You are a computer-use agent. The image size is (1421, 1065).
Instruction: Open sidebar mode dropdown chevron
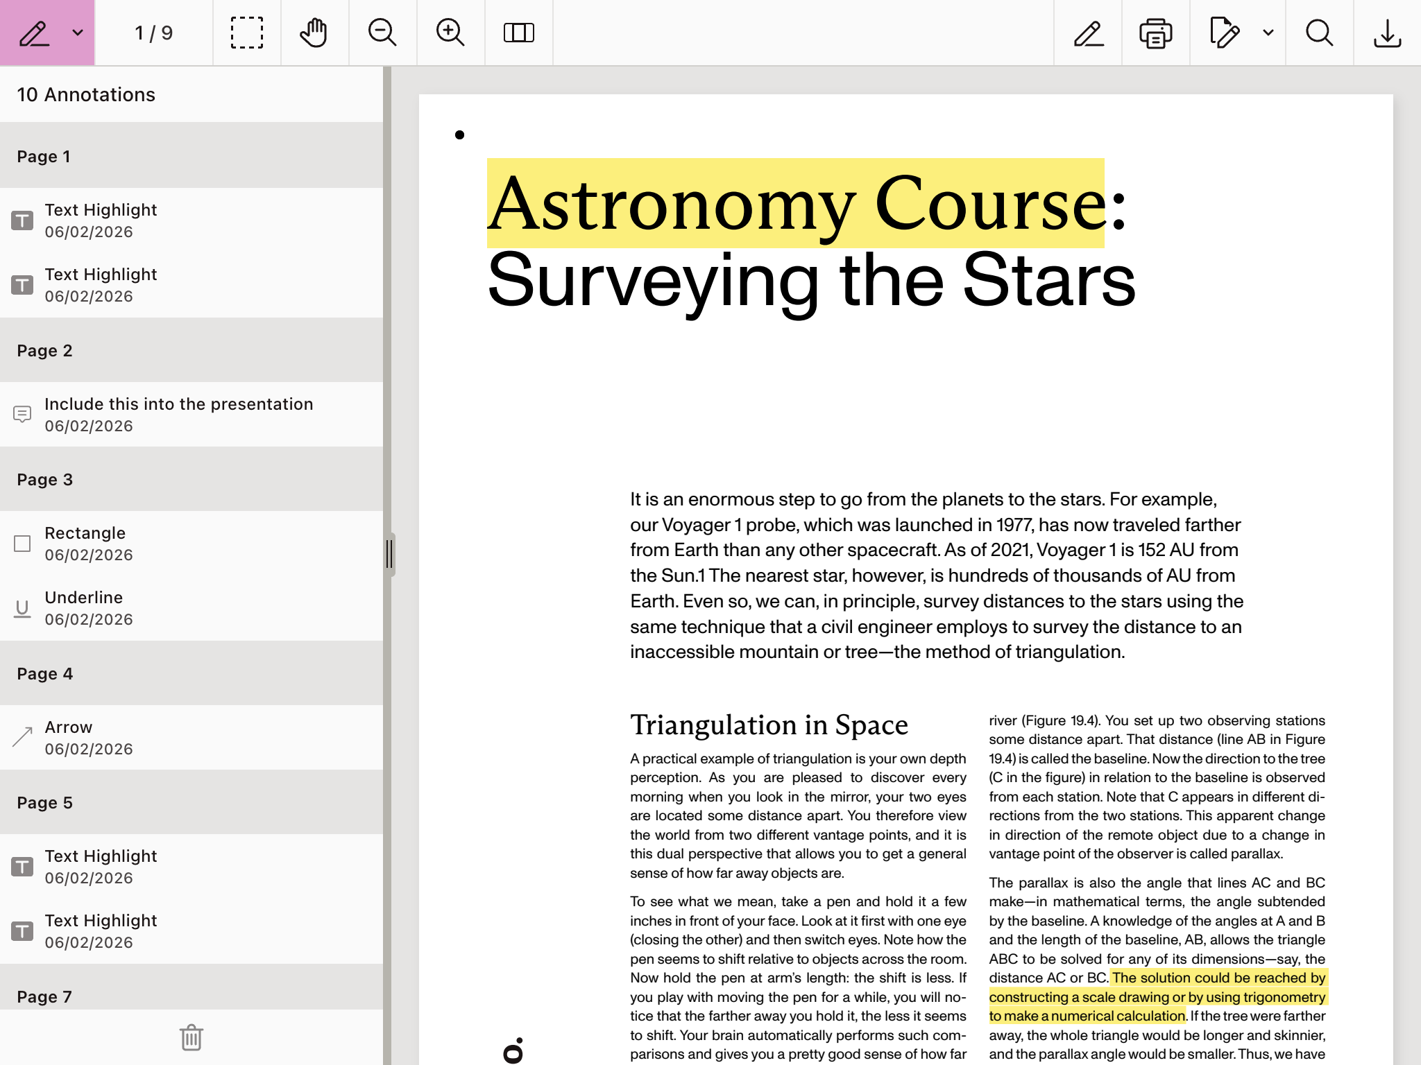tap(78, 33)
